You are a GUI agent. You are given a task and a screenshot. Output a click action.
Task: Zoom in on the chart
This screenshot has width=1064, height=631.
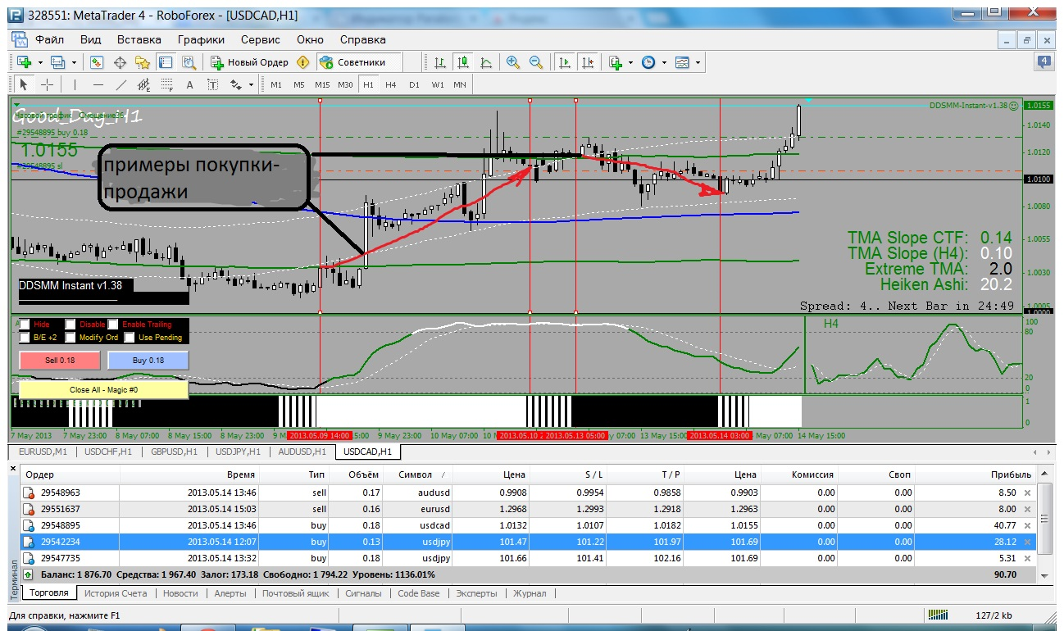pos(513,62)
